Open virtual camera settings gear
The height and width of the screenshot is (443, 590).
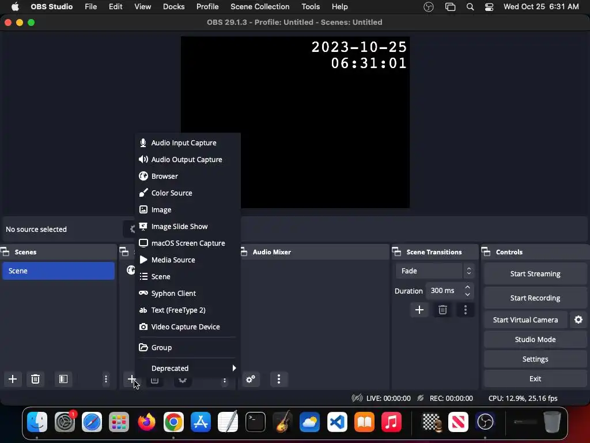click(578, 320)
